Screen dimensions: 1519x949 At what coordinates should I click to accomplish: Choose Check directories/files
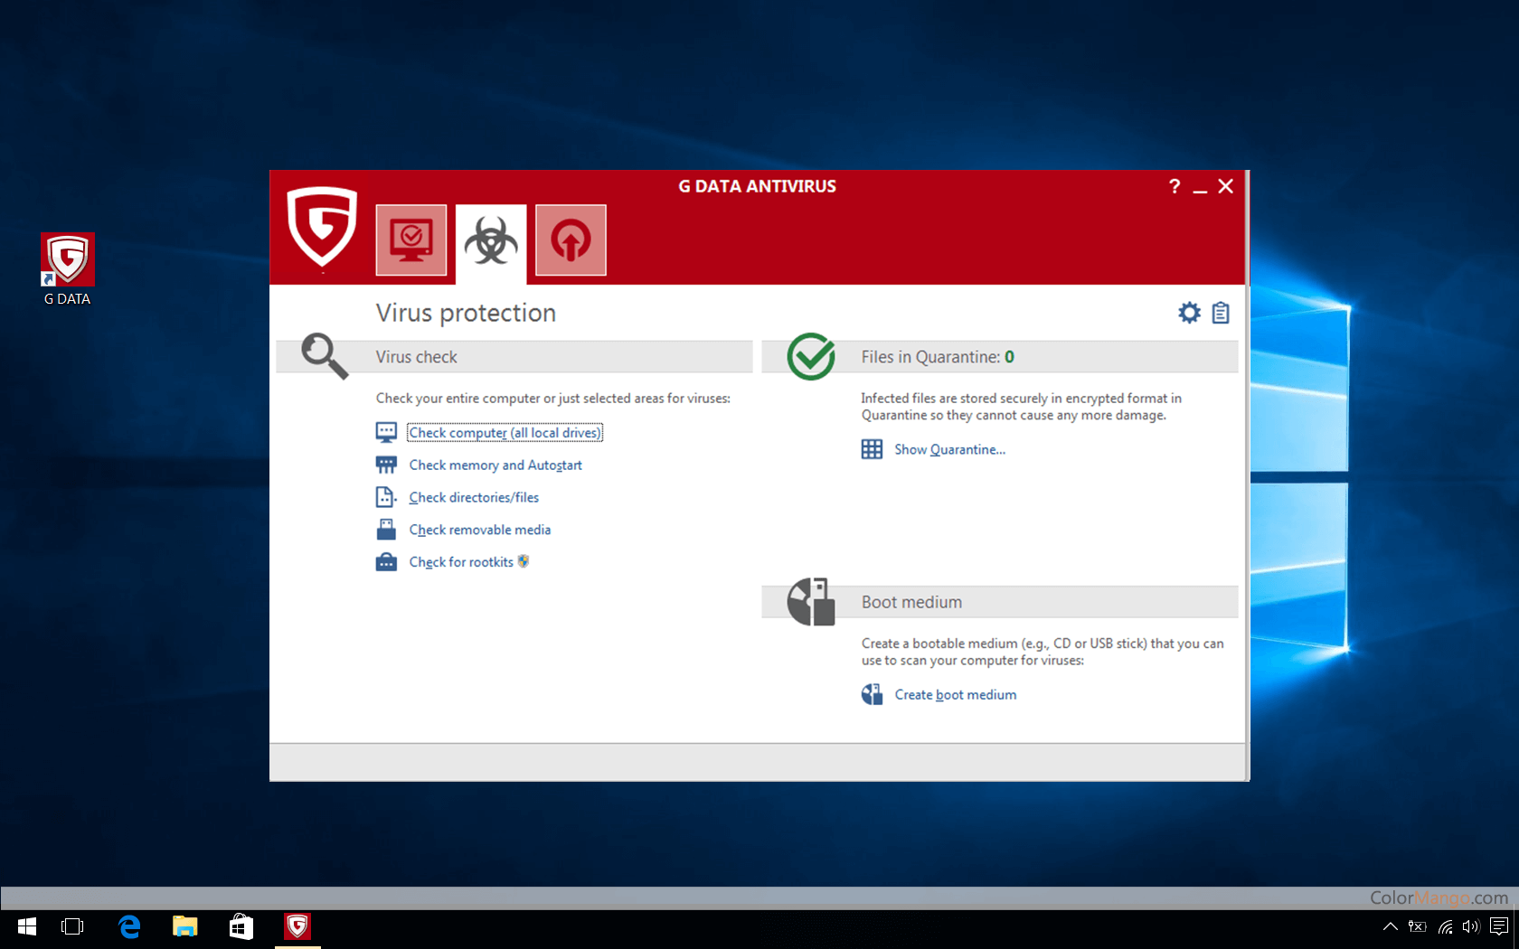474,497
